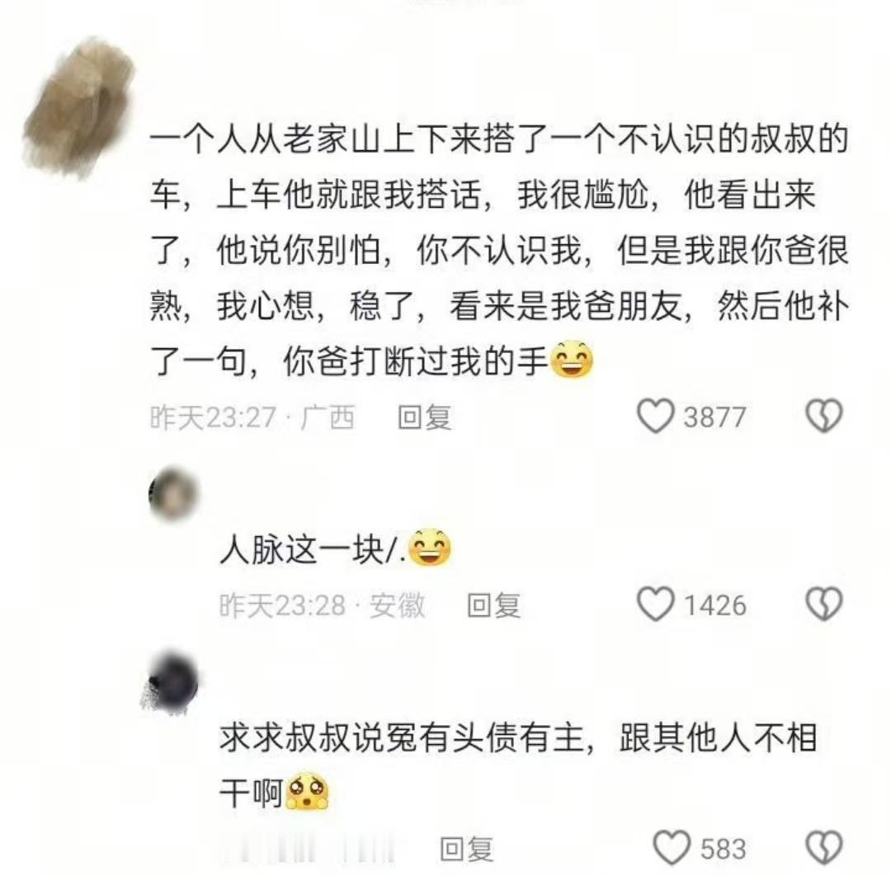The height and width of the screenshot is (876, 891).
Task: Reply to the 安徽 comment
Action: [493, 605]
